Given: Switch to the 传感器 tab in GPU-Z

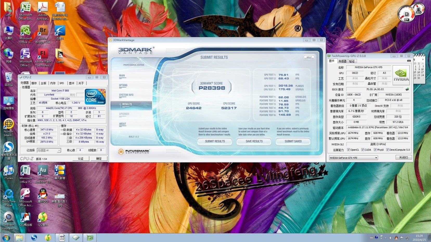Looking at the screenshot, I should 342,61.
